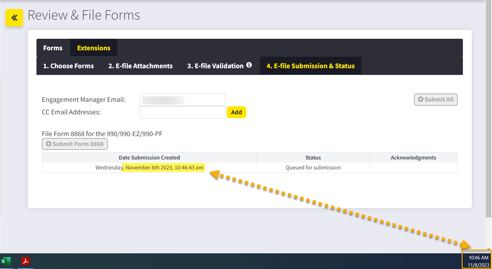Click the yellow double-chevron back button

pyautogui.click(x=14, y=18)
